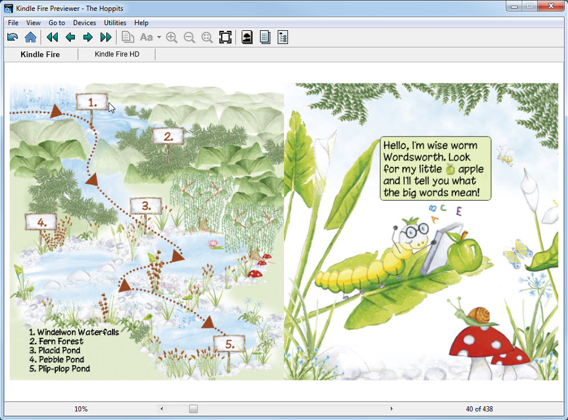
Task: Click the fit-to-screen frame icon
Action: (x=225, y=38)
